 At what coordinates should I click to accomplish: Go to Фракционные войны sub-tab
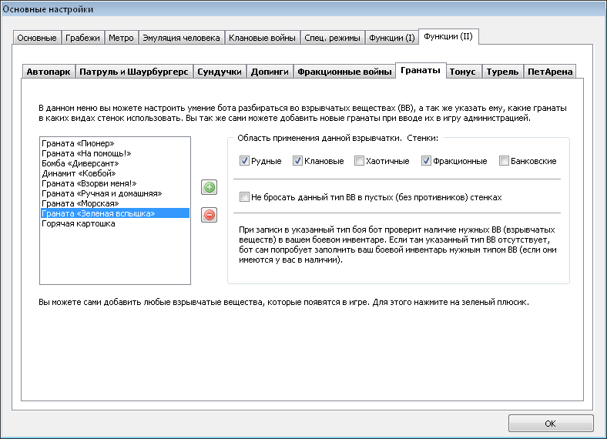(344, 72)
